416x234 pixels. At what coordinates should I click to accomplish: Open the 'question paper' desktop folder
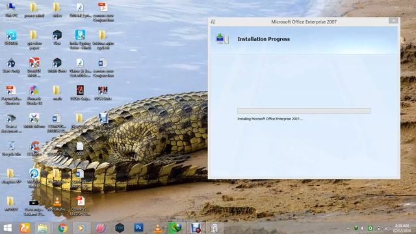(34, 40)
